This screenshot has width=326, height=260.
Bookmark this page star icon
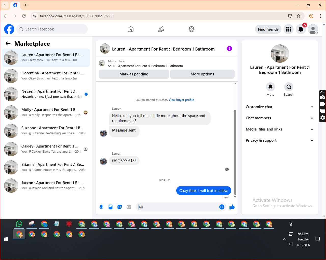tap(298, 16)
